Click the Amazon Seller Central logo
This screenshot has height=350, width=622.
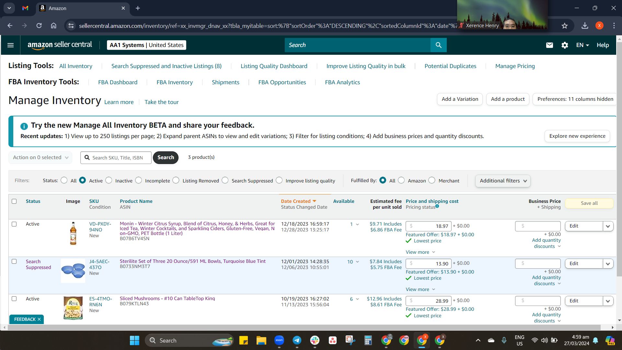click(60, 45)
